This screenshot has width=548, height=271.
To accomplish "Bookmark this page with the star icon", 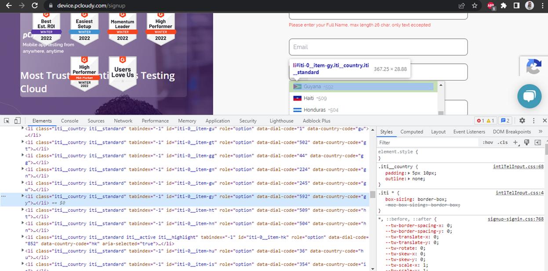I will tap(475, 6).
